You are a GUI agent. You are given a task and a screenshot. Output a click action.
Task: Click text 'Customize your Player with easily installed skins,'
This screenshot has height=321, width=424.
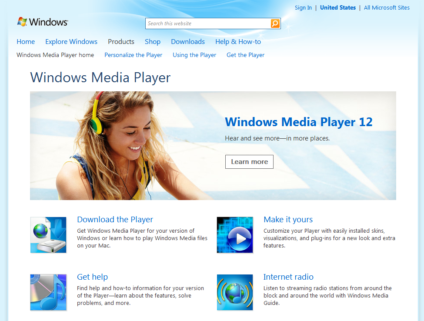tap(324, 231)
